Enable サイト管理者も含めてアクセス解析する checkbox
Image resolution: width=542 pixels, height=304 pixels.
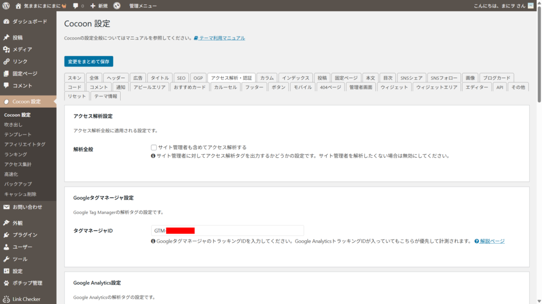click(x=153, y=147)
